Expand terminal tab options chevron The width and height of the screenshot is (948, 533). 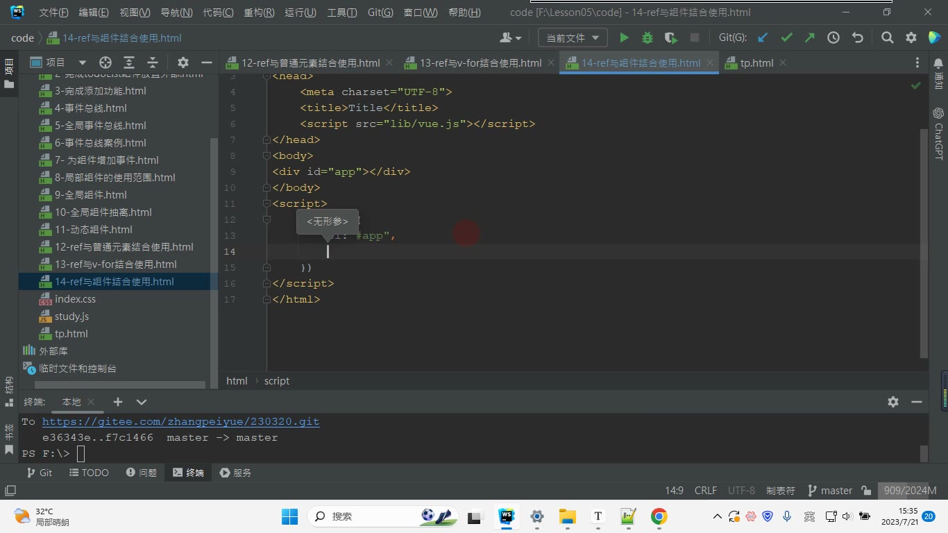tap(142, 402)
